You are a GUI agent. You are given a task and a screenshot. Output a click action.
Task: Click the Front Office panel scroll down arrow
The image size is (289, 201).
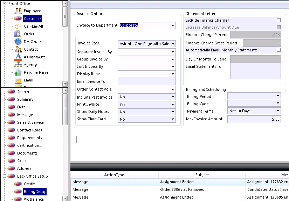tap(65, 84)
